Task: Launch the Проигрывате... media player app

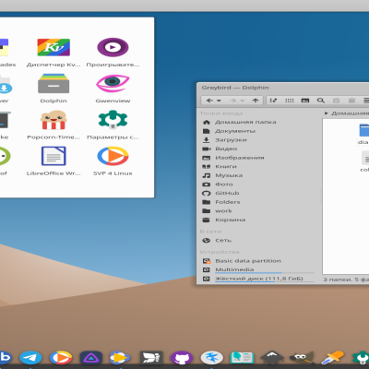Action: click(x=113, y=53)
